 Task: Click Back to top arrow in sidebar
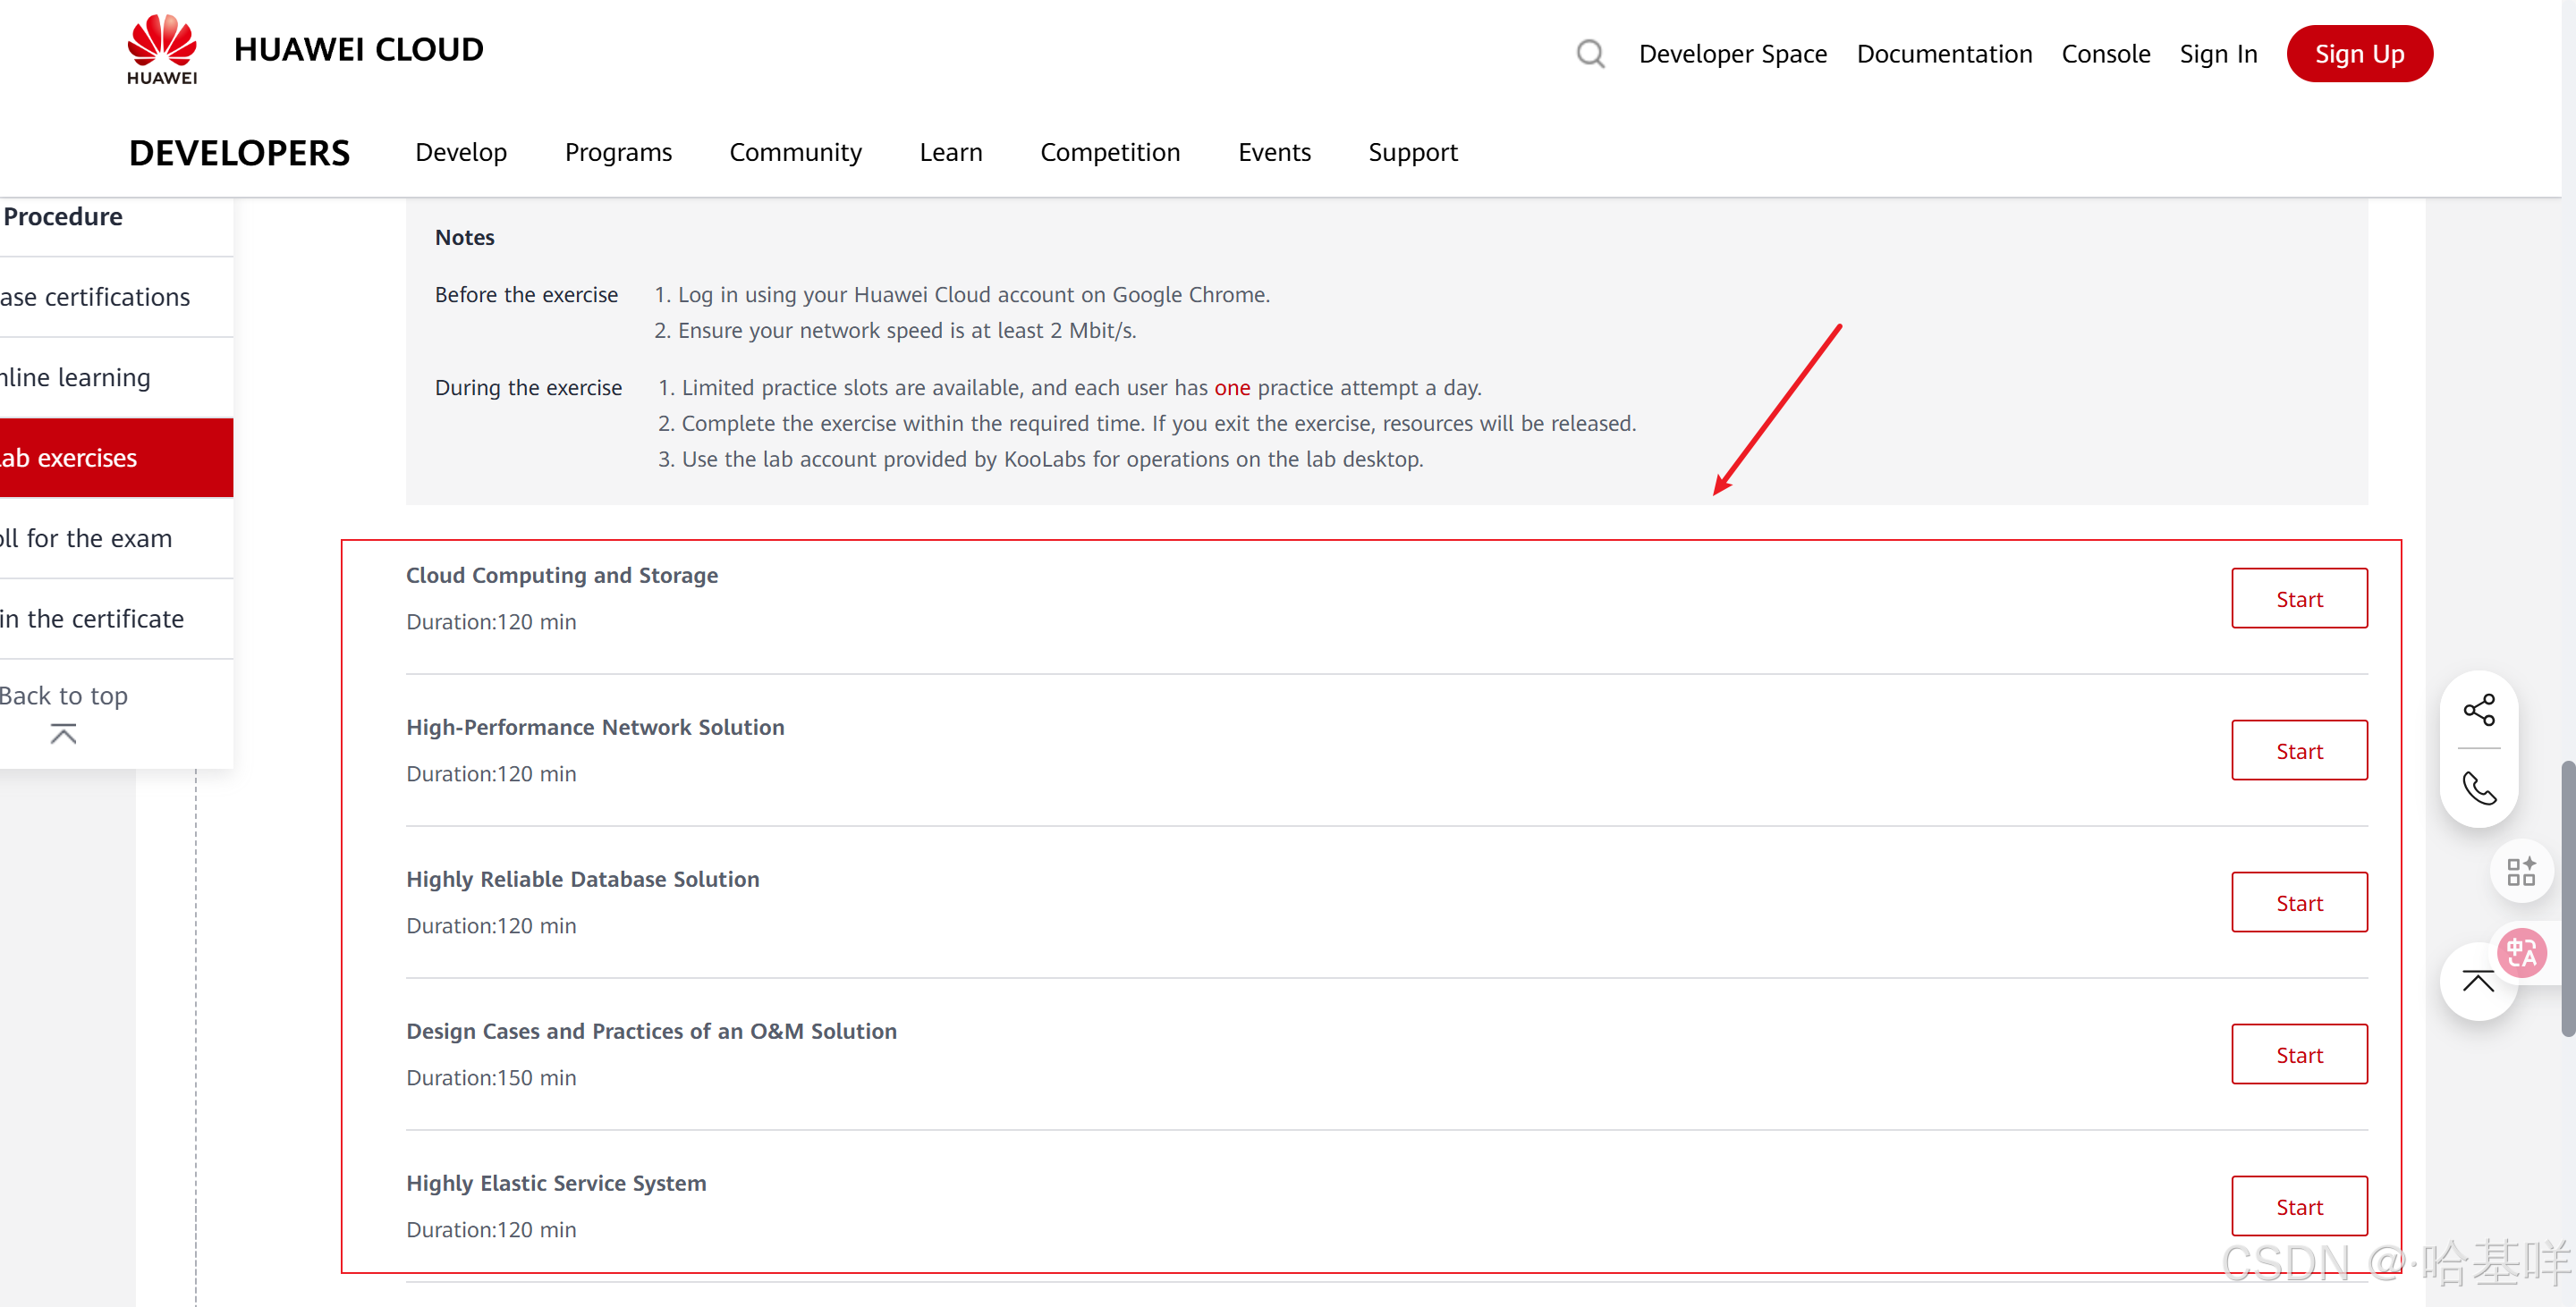(63, 735)
